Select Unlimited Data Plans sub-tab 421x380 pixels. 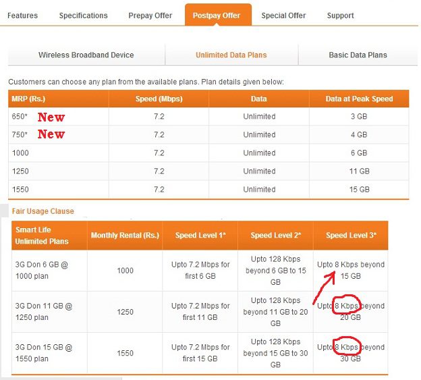pyautogui.click(x=231, y=55)
